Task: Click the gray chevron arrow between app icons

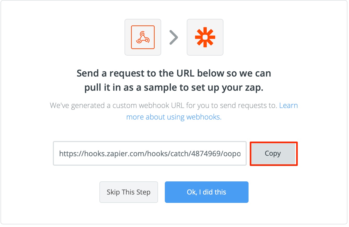Action: click(x=174, y=37)
